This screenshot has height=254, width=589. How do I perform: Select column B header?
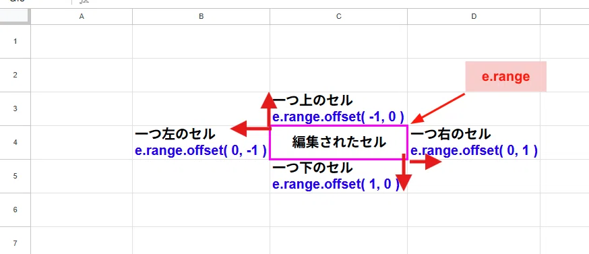(201, 17)
